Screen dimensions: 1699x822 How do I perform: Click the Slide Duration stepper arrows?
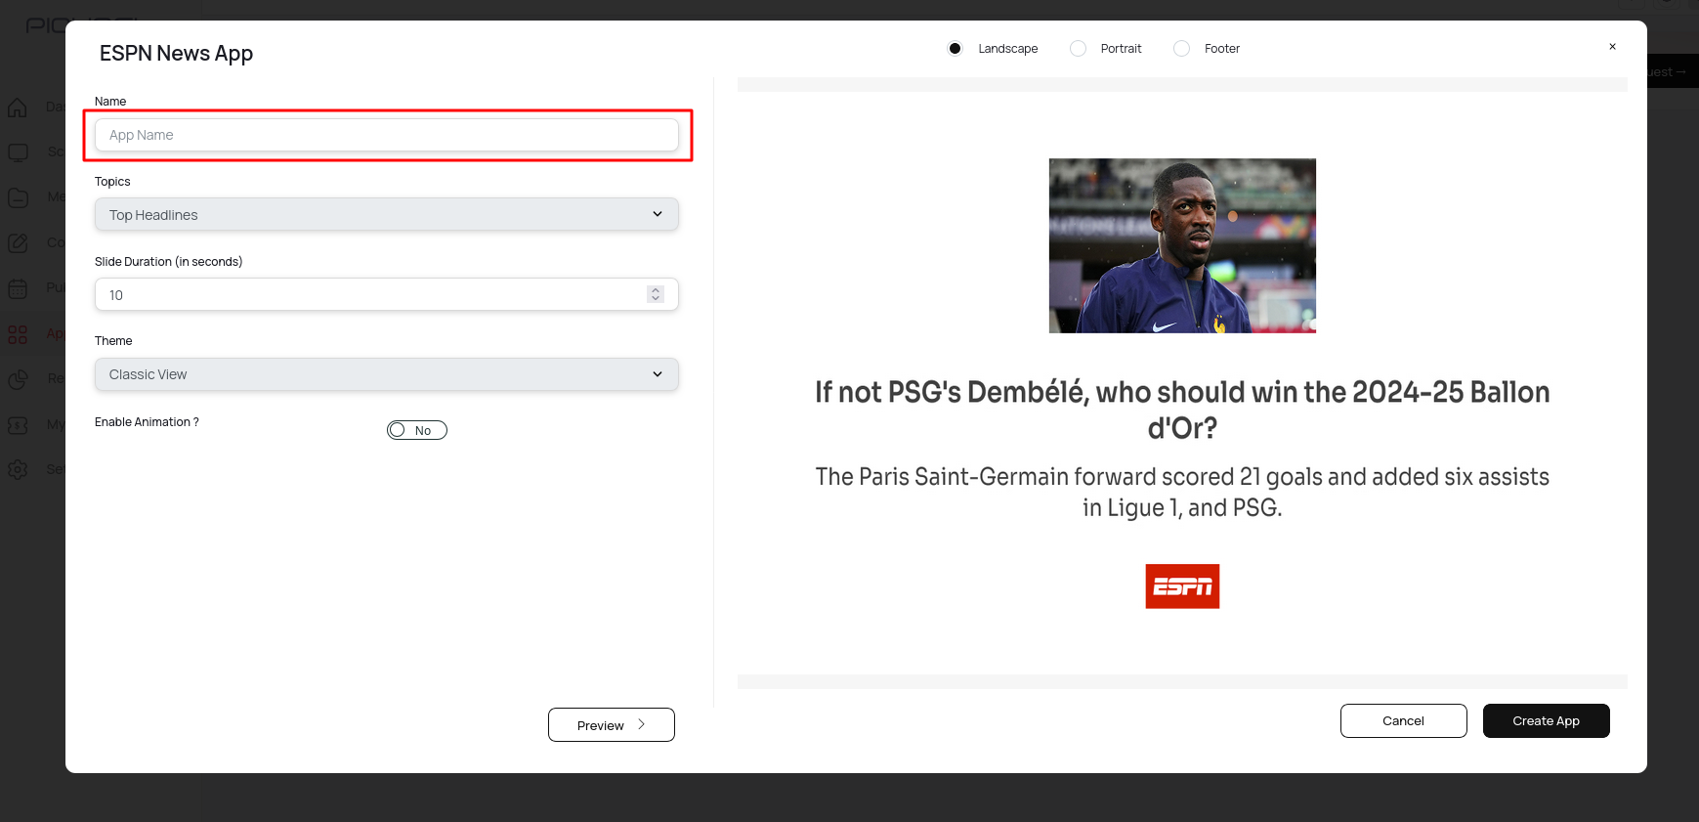click(x=656, y=294)
